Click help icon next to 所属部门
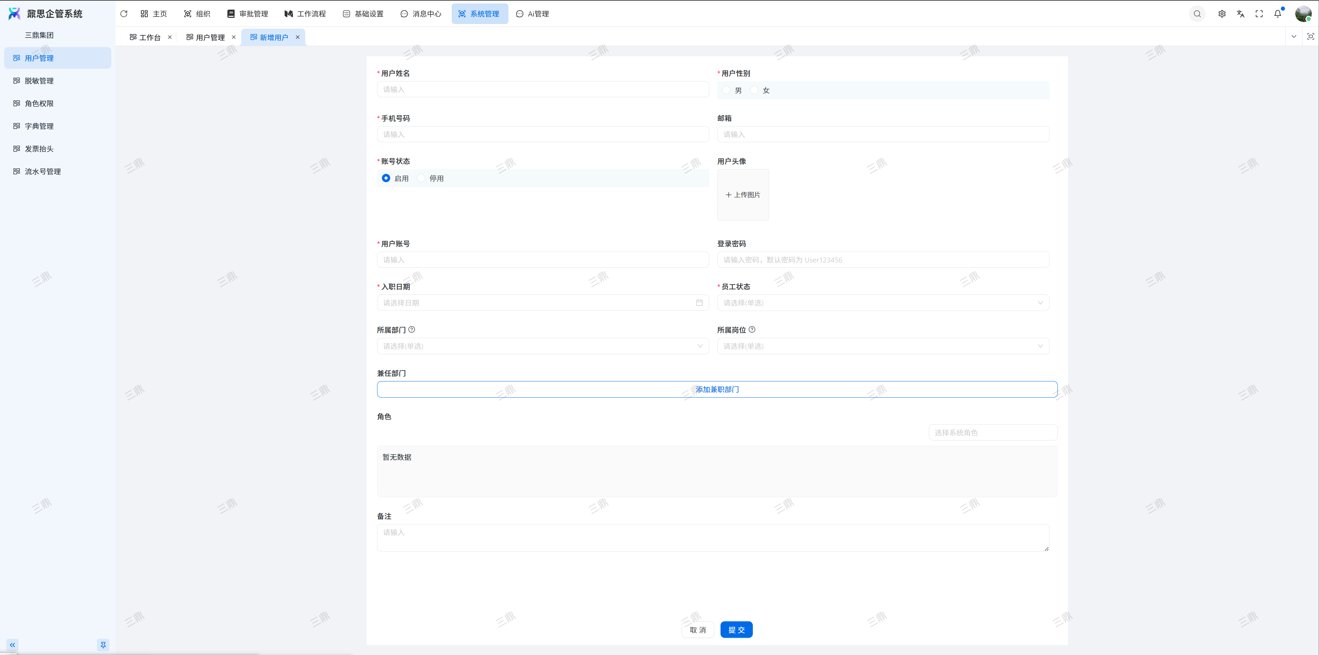The height and width of the screenshot is (655, 1319). point(412,330)
